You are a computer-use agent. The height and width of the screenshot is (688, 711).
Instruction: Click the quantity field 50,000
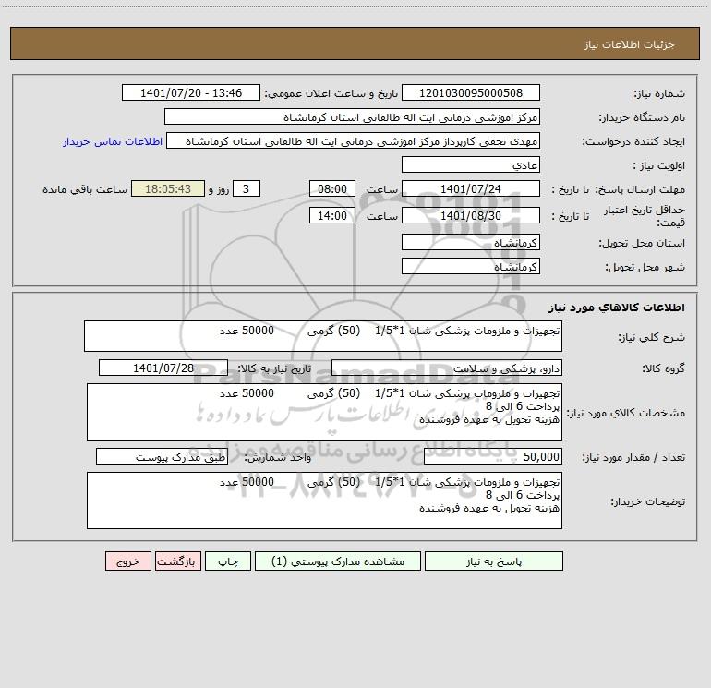[493, 457]
